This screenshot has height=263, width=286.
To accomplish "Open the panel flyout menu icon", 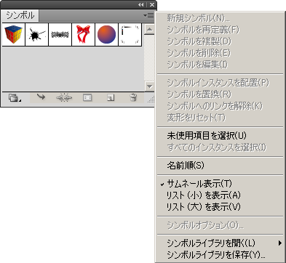I will pyautogui.click(x=148, y=16).
